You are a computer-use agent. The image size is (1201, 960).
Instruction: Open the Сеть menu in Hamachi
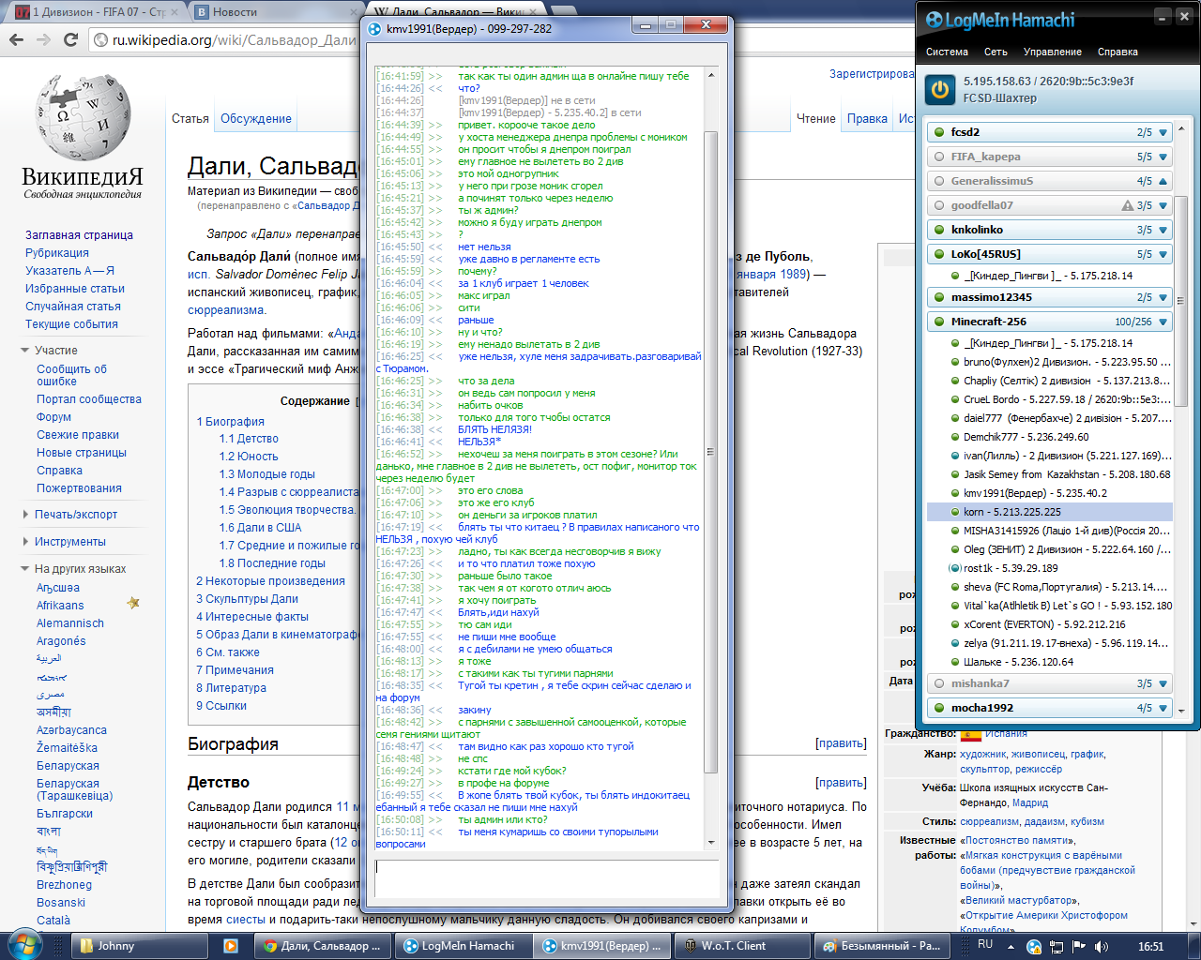pos(996,52)
